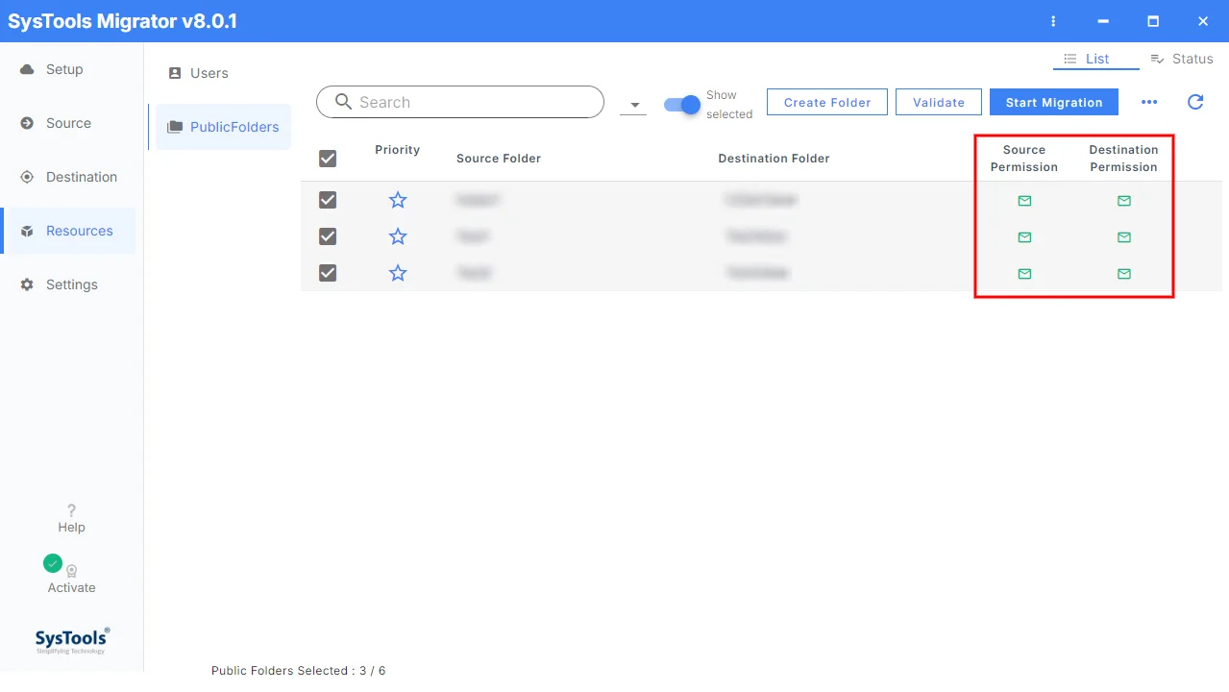Select the Resources section
The width and height of the screenshot is (1229, 692).
pos(68,231)
